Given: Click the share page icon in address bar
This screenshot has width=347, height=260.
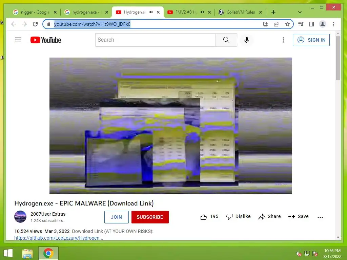Looking at the screenshot, I should (x=277, y=24).
